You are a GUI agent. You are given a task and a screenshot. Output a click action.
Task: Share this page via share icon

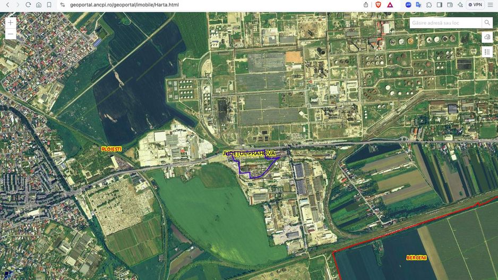pyautogui.click(x=366, y=5)
